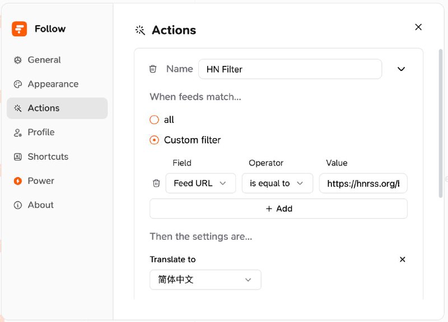
Task: Open the 'is equal to' operator dropdown
Action: pos(277,183)
